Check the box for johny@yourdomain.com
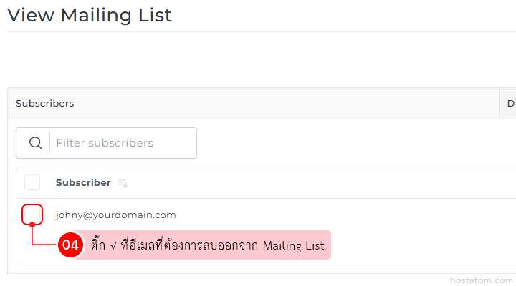This screenshot has height=286, width=516. coord(33,214)
